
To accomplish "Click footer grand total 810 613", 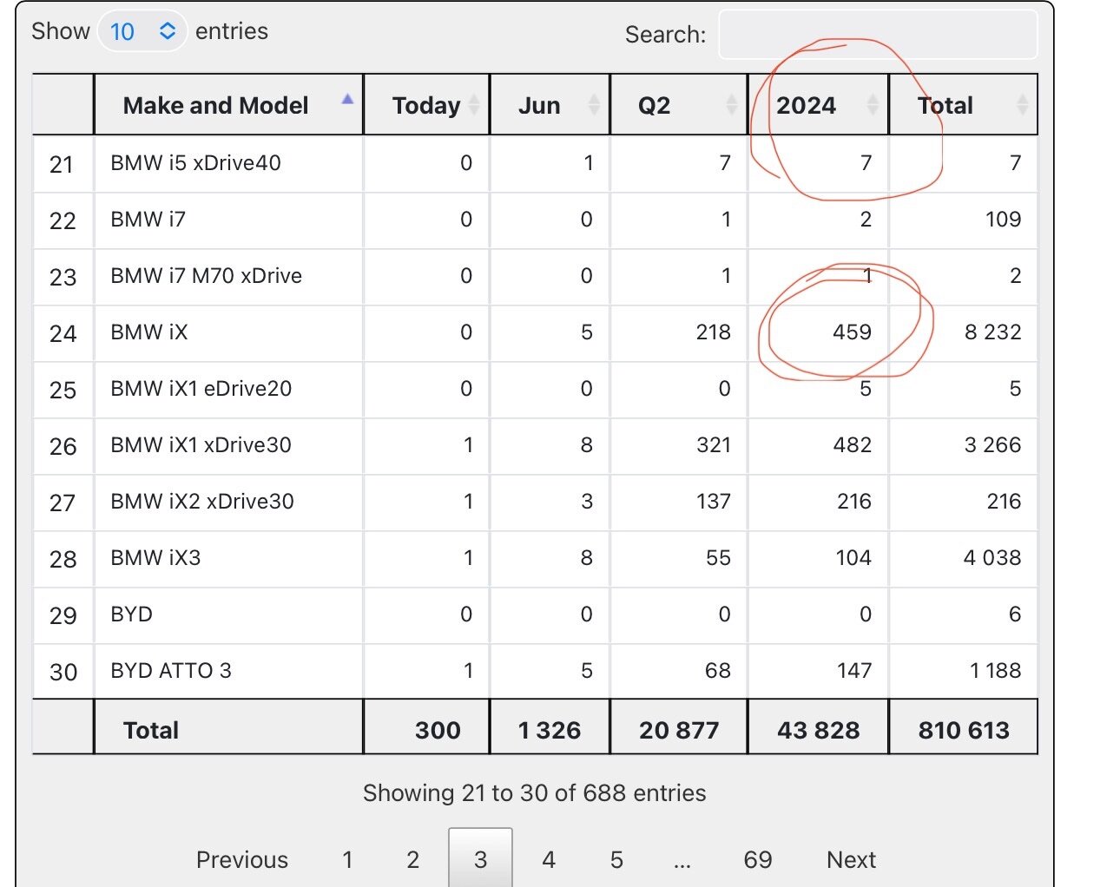I will [964, 730].
